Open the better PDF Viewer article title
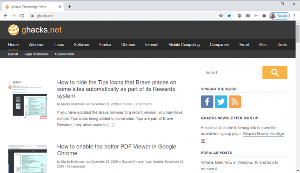 (117, 150)
